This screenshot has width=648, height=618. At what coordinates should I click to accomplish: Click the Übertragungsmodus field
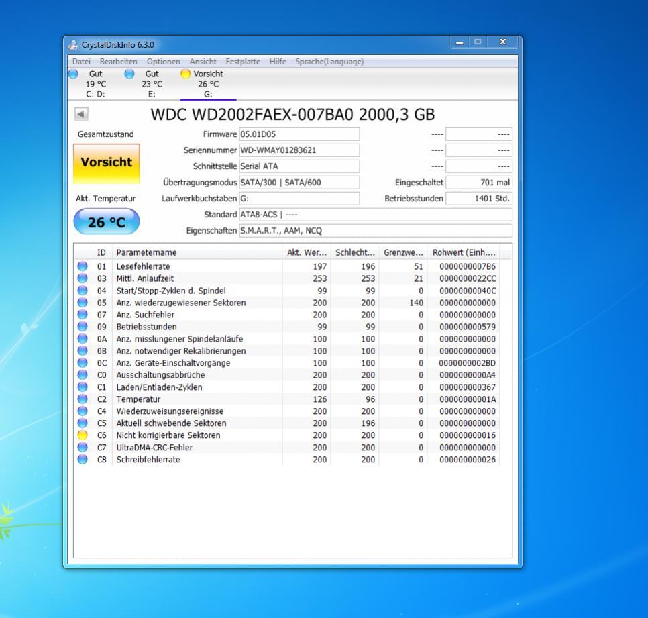pos(299,183)
